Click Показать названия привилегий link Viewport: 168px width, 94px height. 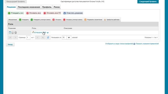click(x=147, y=44)
